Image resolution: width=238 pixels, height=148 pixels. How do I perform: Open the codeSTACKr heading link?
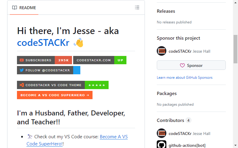[43, 43]
